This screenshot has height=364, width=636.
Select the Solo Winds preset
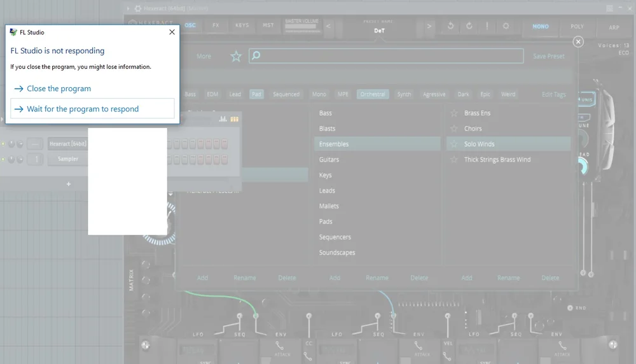509,144
